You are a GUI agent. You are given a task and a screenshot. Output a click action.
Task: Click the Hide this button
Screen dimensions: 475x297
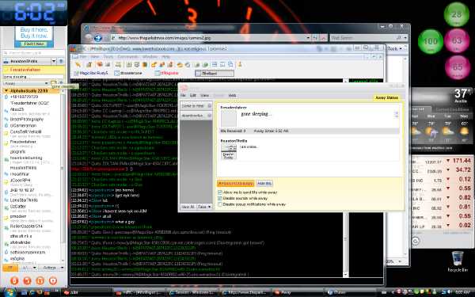[x=264, y=184]
